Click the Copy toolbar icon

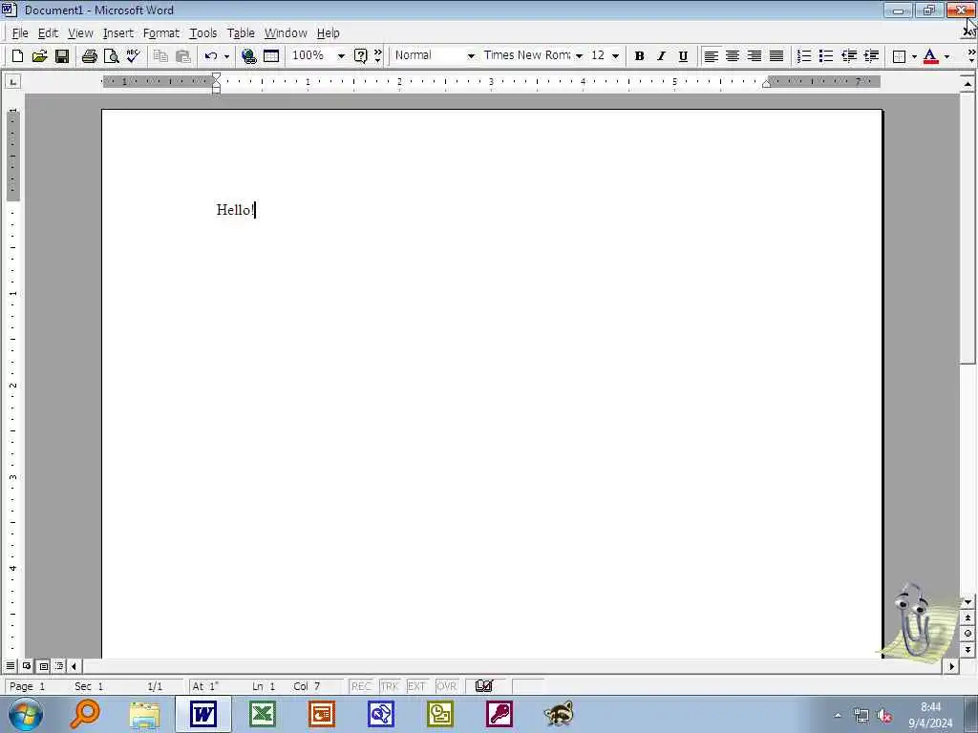click(160, 56)
